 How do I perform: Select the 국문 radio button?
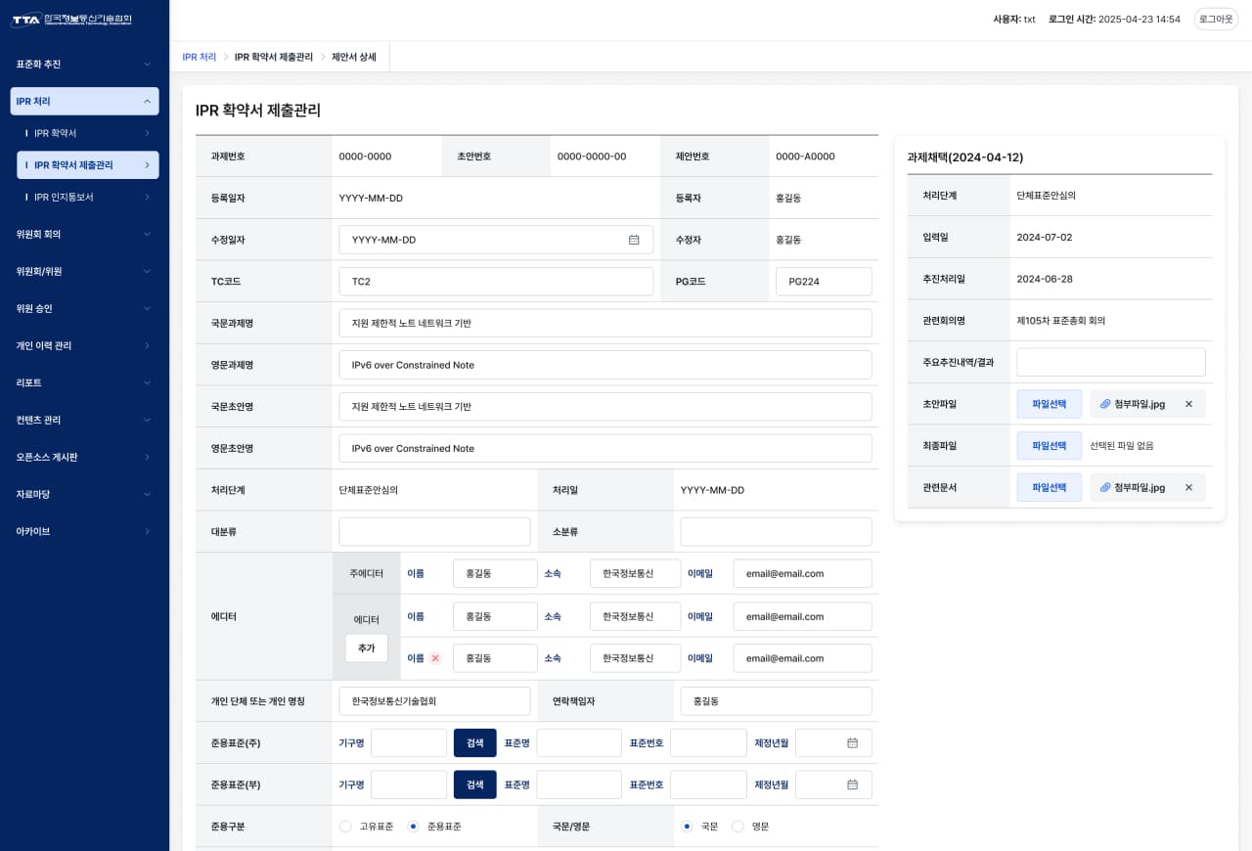688,827
